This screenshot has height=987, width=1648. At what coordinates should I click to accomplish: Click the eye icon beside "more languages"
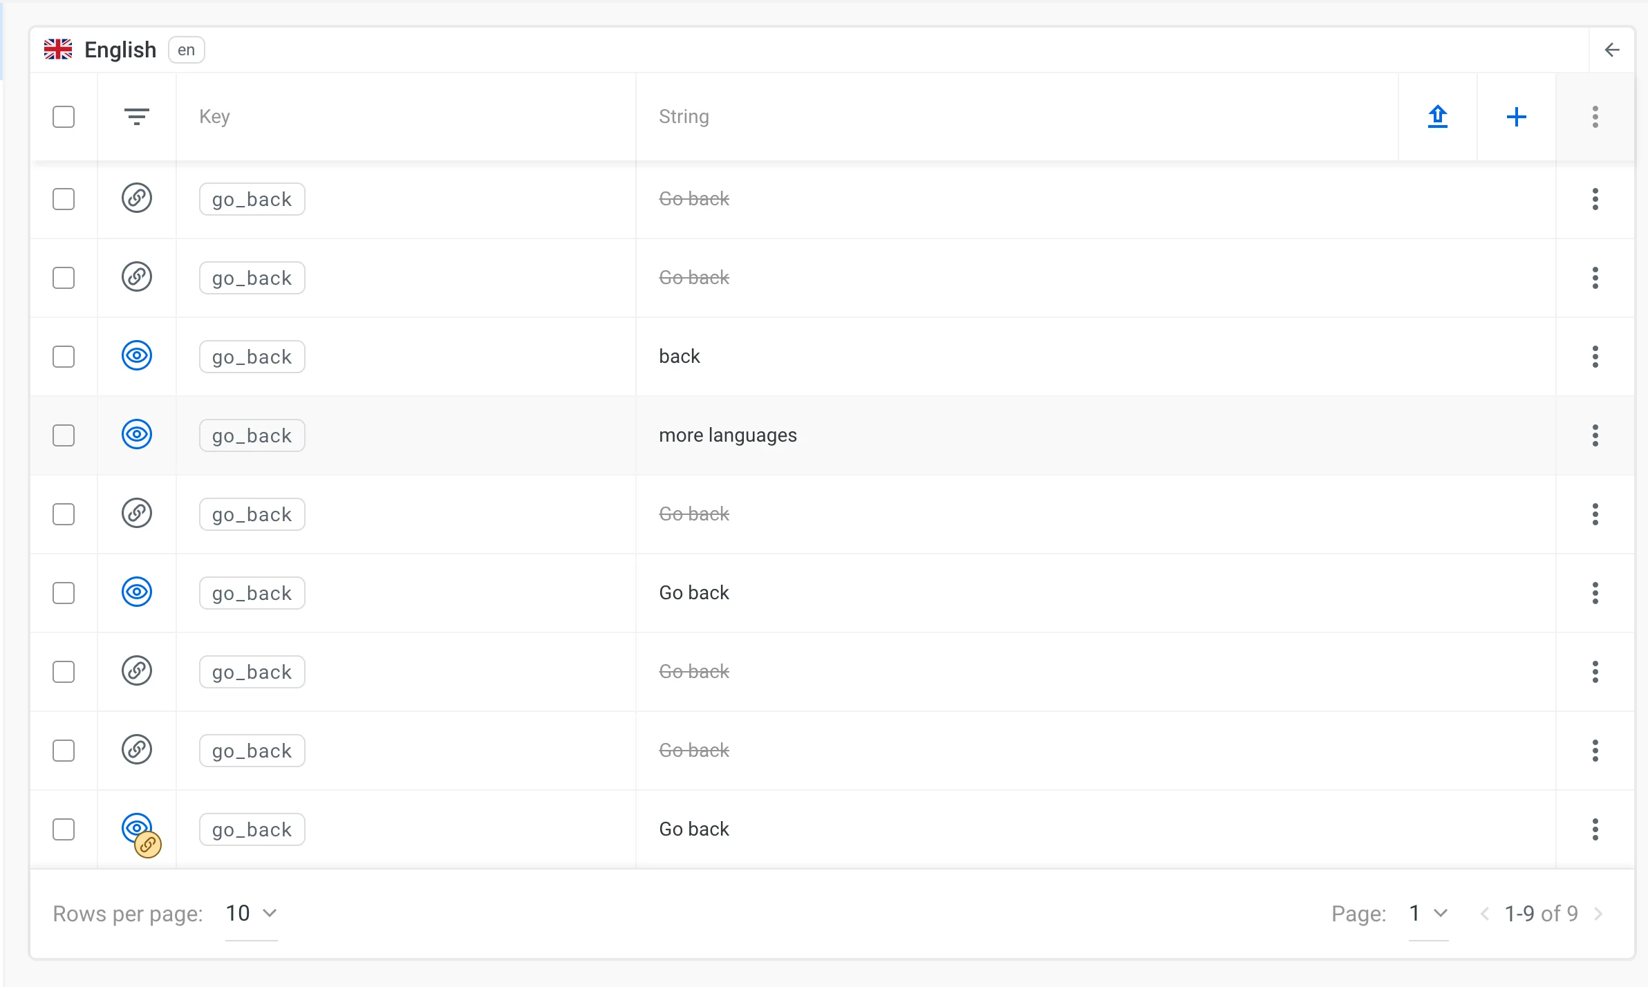coord(137,435)
